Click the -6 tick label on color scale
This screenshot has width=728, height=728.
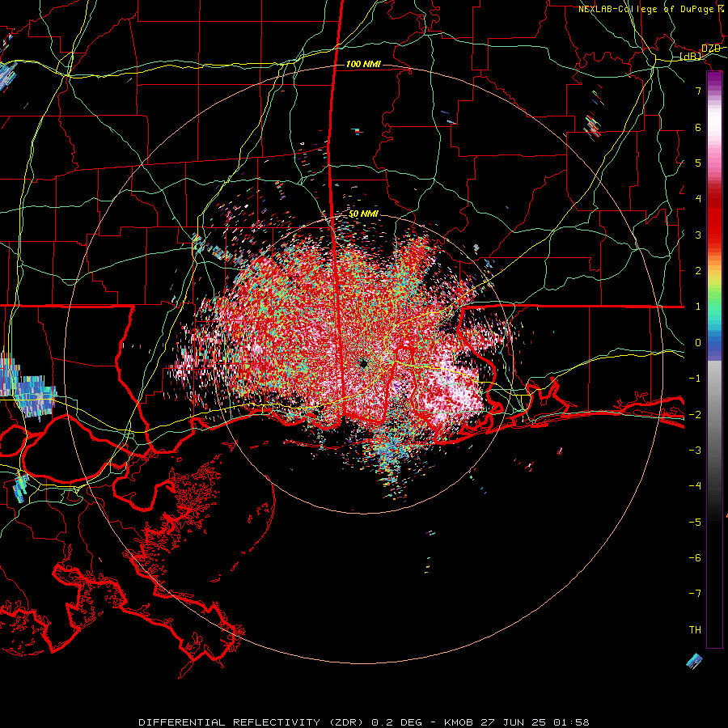tap(695, 557)
